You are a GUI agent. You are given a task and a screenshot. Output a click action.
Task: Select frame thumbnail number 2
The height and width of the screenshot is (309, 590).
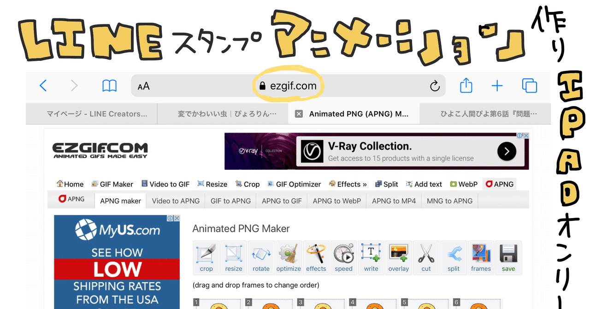[269, 304]
